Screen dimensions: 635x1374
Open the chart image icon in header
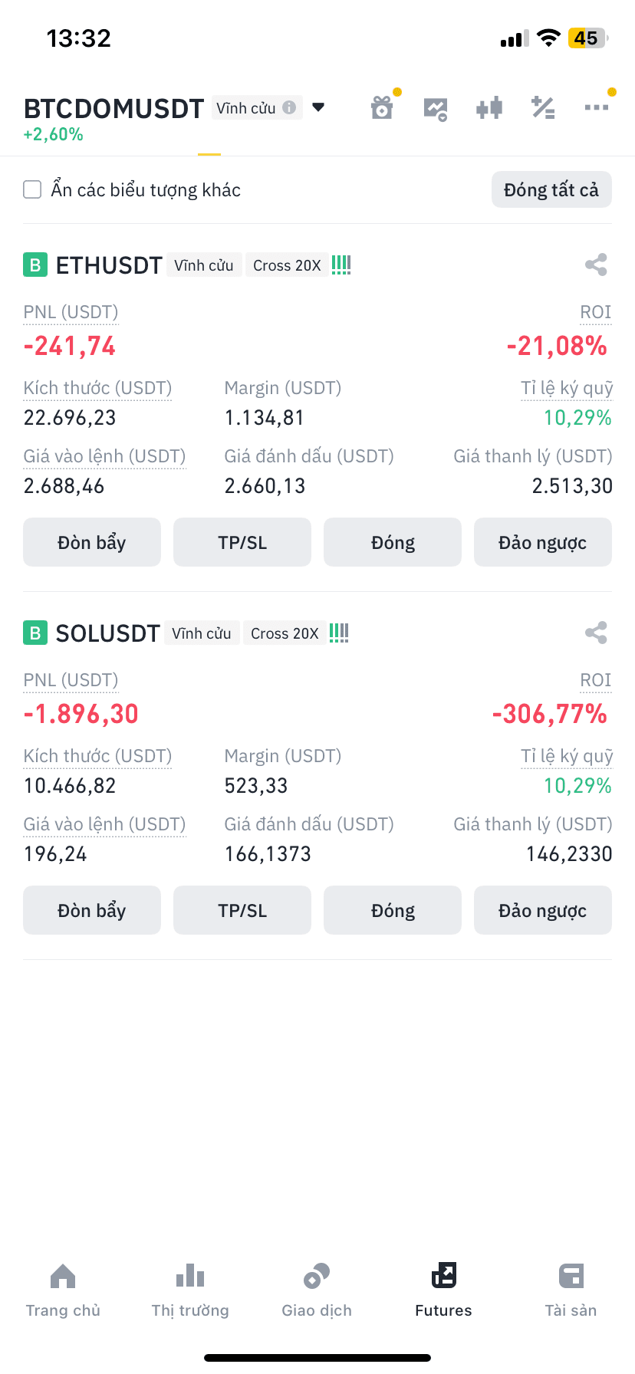click(436, 109)
